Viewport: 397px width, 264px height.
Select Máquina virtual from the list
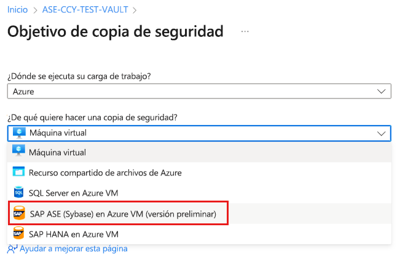58,152
